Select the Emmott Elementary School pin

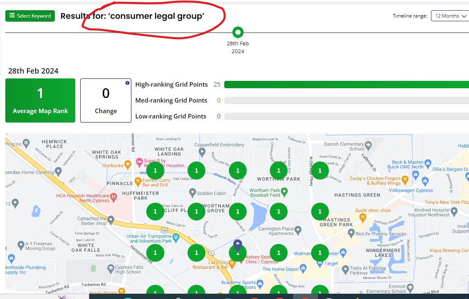[410, 288]
